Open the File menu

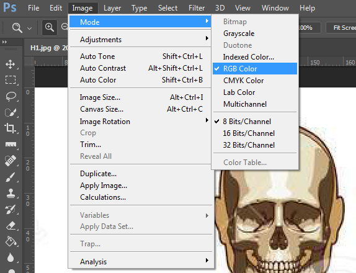[33, 8]
